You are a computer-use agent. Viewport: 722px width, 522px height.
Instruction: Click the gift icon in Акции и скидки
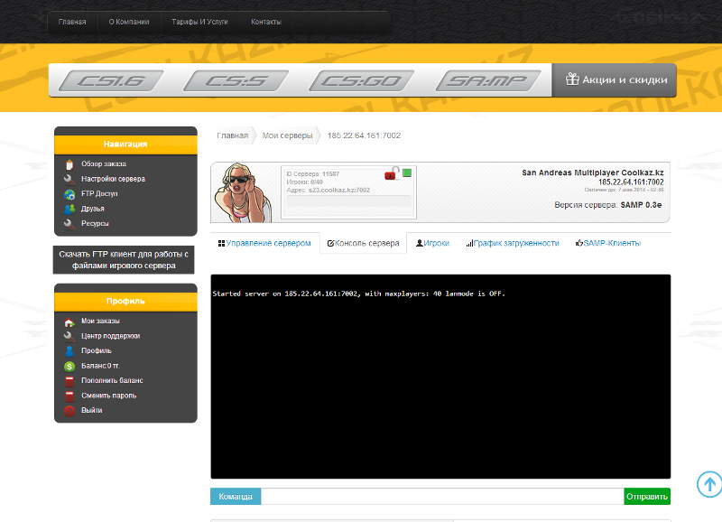572,79
